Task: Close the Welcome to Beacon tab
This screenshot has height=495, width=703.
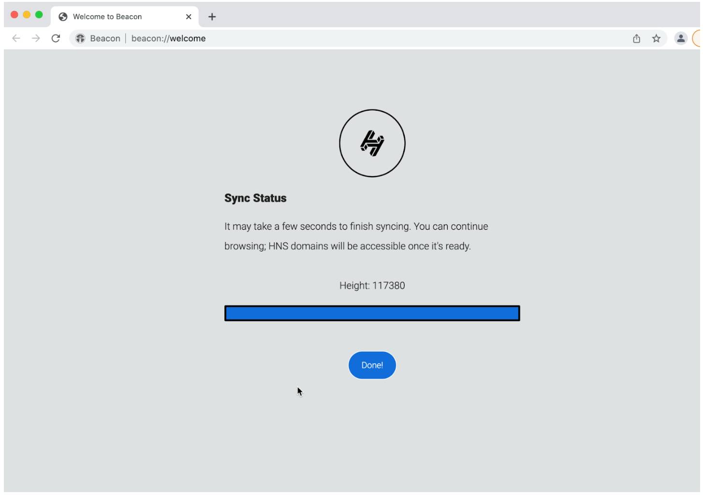Action: click(x=188, y=16)
